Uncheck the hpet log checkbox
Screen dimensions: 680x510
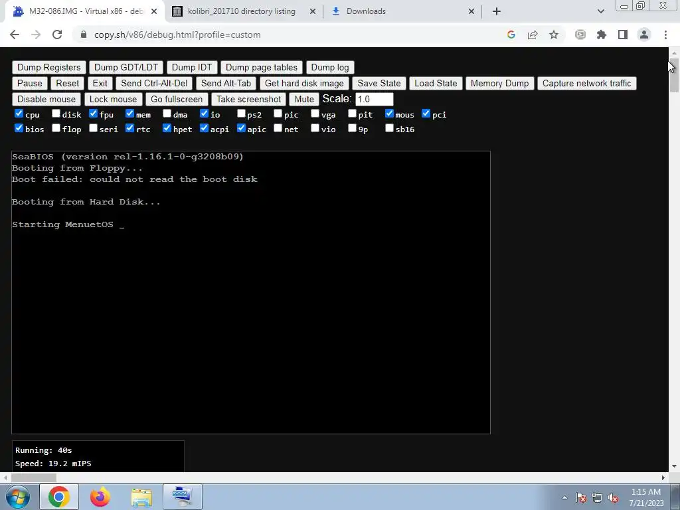pos(167,128)
